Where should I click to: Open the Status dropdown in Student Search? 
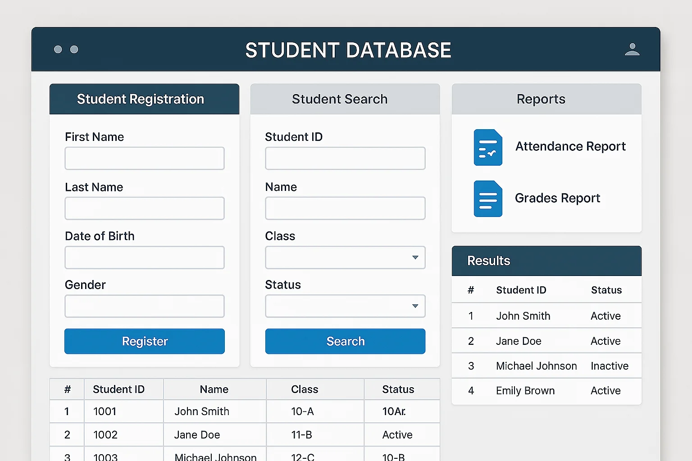345,306
